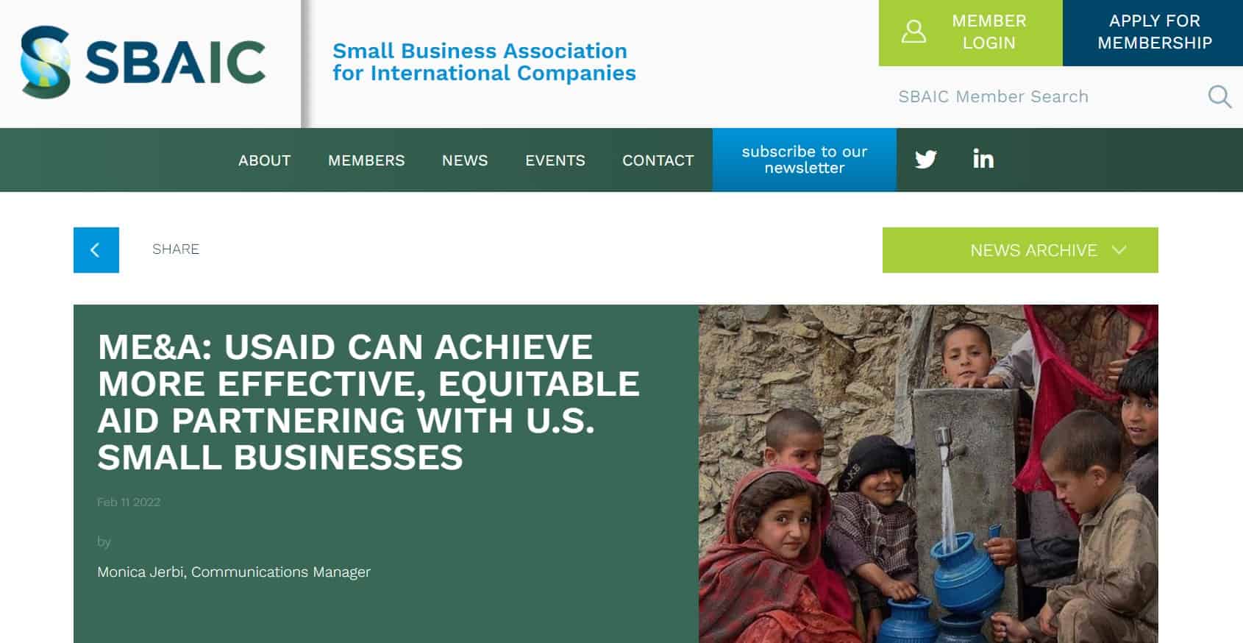Open the SBAIC LinkedIn icon
The image size is (1243, 643).
pyautogui.click(x=983, y=159)
